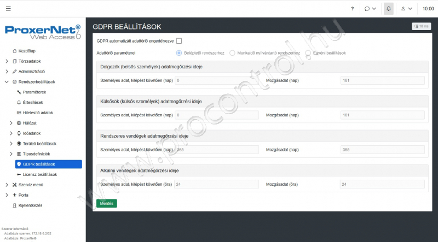Click the hamburger menu icon
Screen dimensions: 438x242
tap(8, 9)
